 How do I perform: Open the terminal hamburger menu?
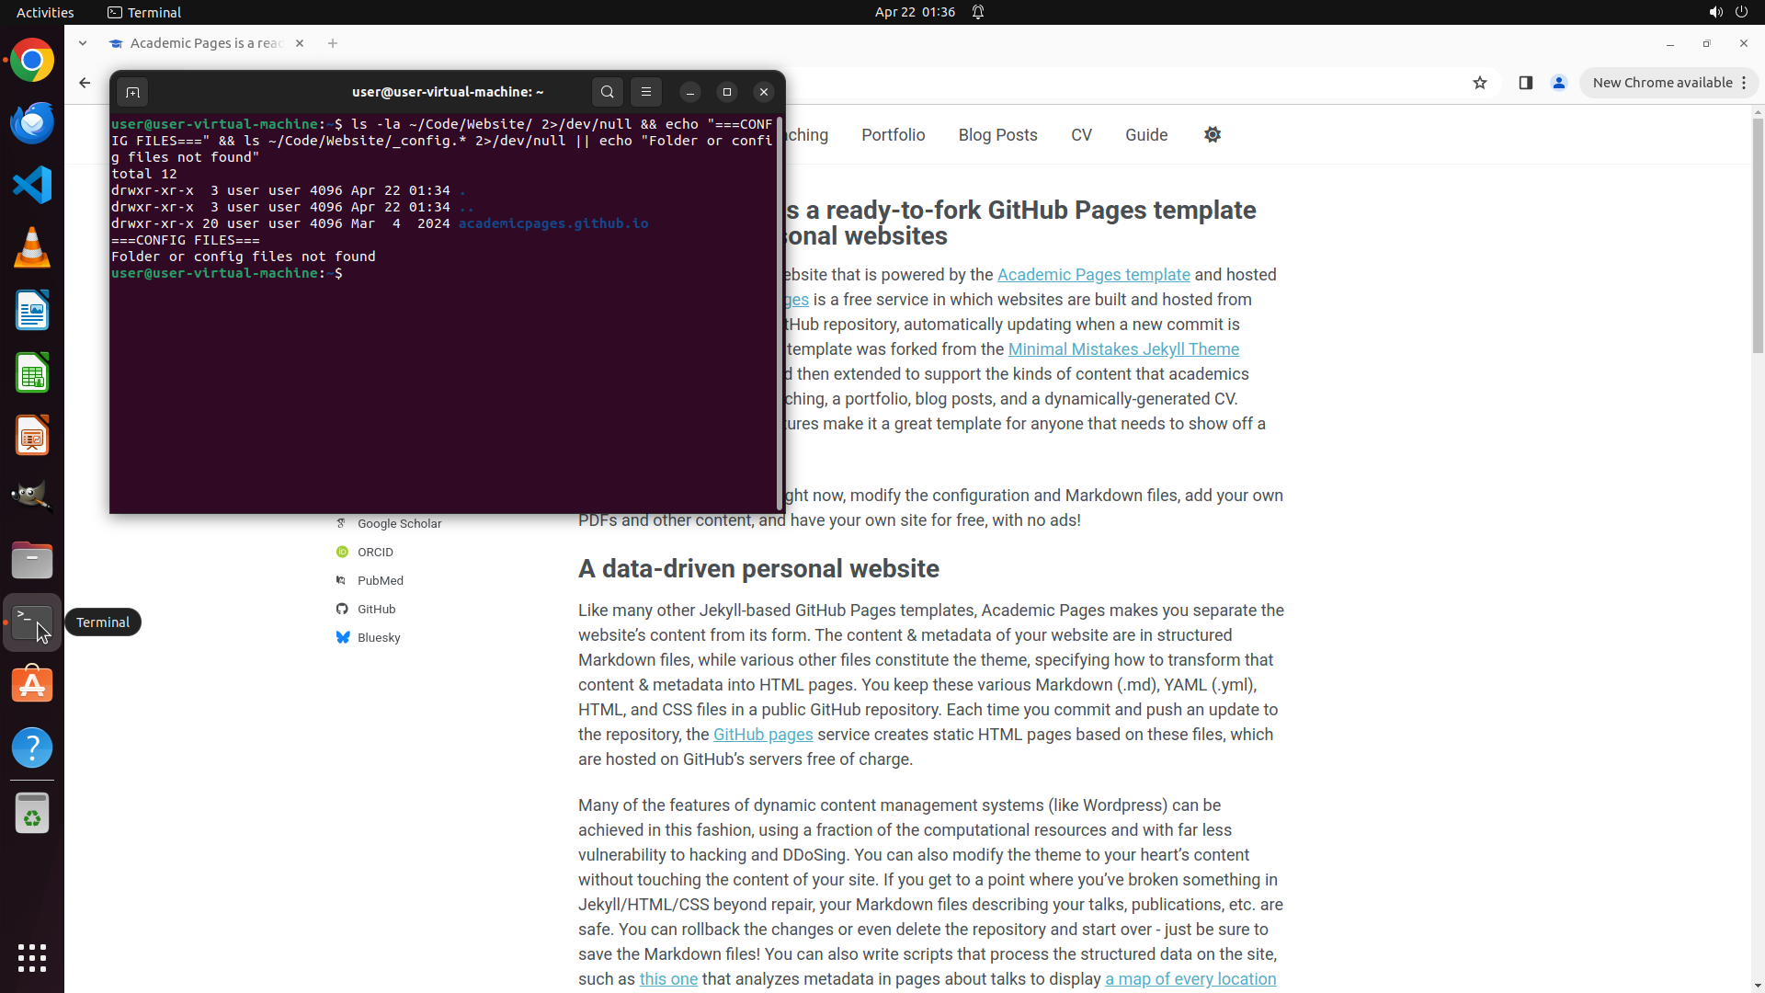pyautogui.click(x=646, y=92)
